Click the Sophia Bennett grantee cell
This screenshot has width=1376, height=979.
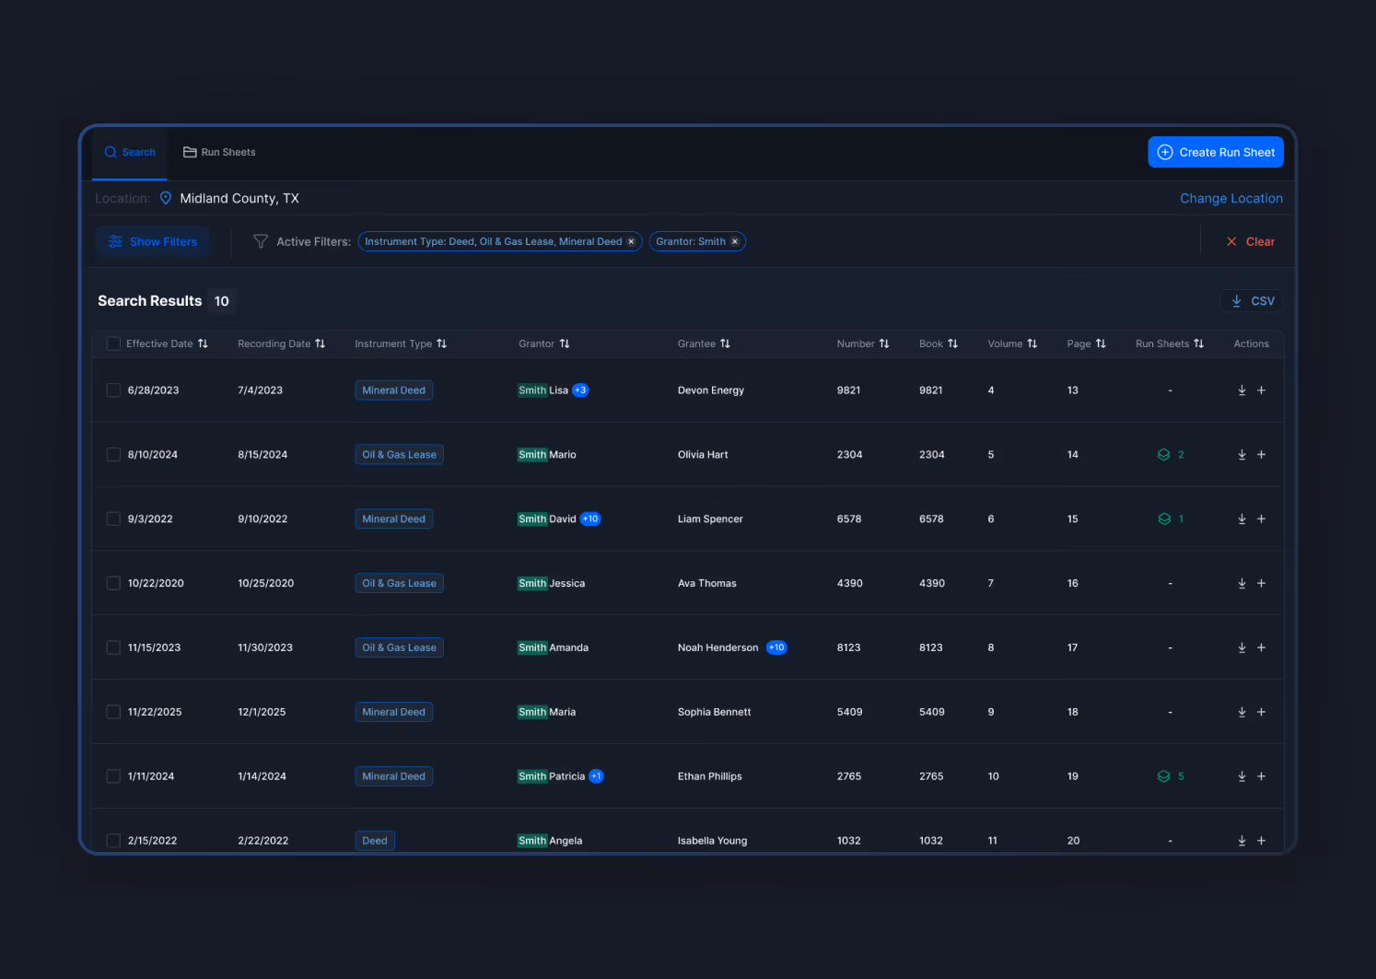(x=715, y=713)
